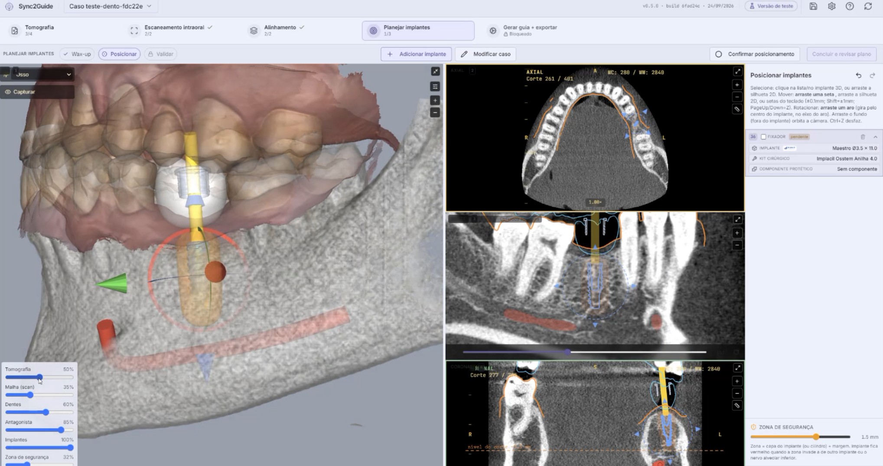Zoom in on the axial slice view

[737, 85]
